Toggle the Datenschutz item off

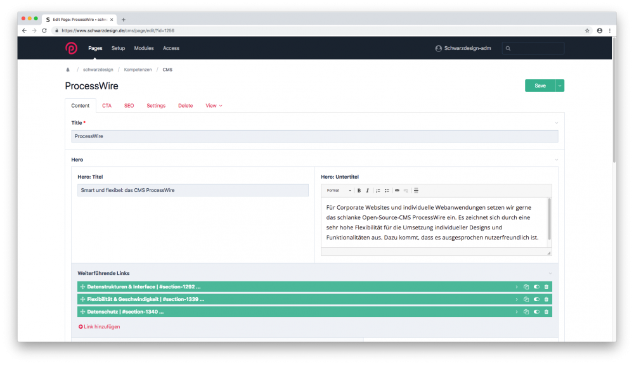click(536, 311)
